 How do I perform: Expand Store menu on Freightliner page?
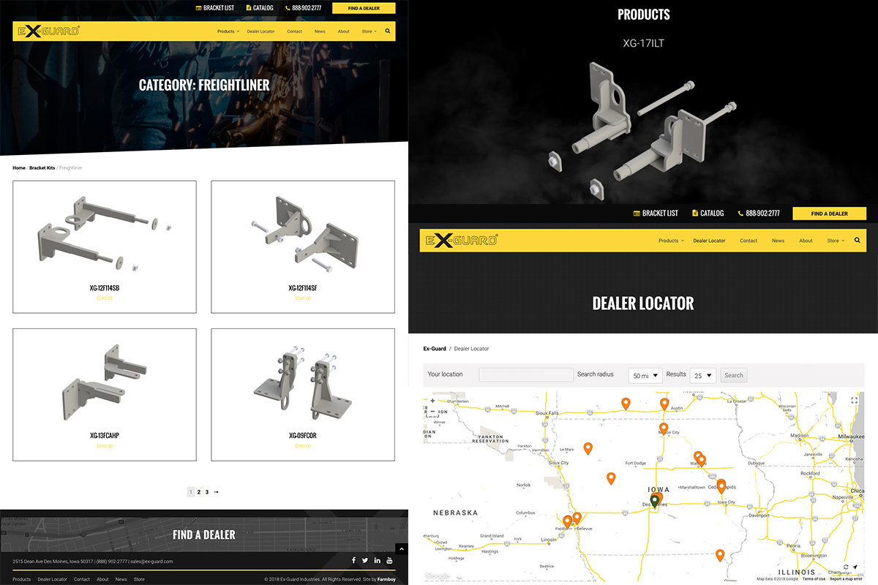click(369, 31)
